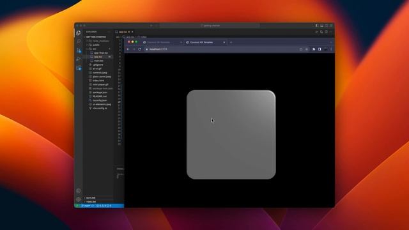Viewport: 409px width, 230px height.
Task: Toggle the primary sidebar layout button
Action: pyautogui.click(x=317, y=26)
